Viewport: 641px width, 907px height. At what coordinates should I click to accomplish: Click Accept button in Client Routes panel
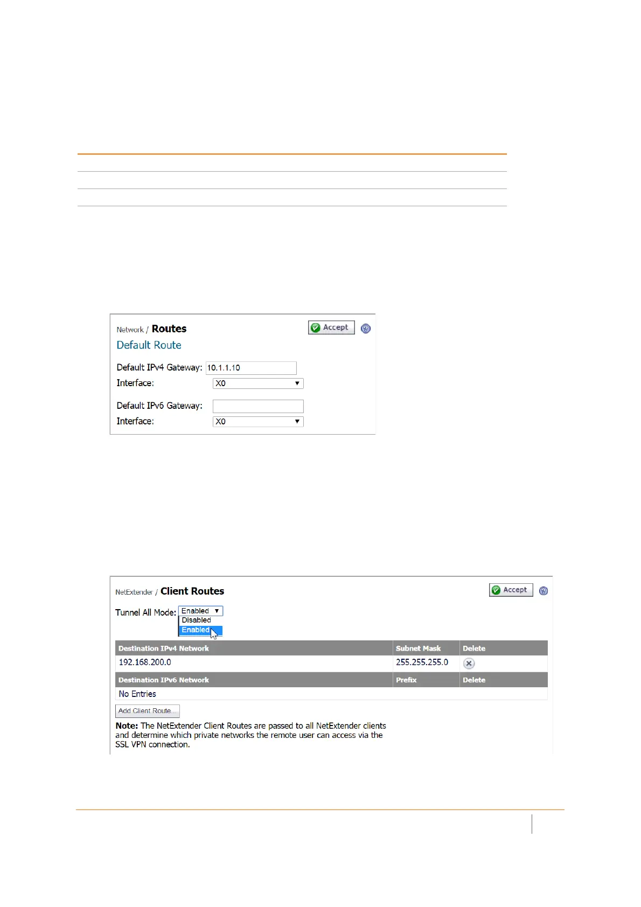coord(511,590)
